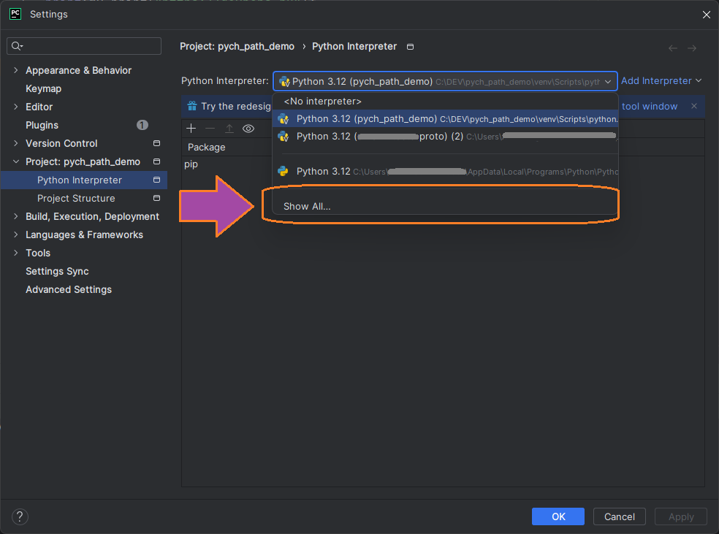Expand the Version Control section

tap(16, 143)
